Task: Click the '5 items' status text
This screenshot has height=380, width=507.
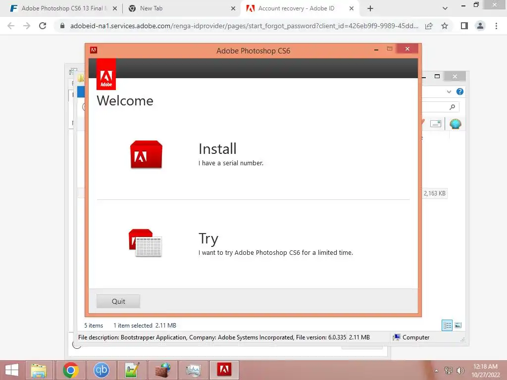Action: click(94, 326)
